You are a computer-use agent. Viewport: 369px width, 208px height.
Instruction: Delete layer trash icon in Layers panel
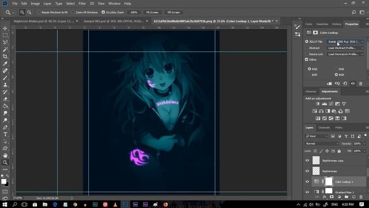click(361, 197)
